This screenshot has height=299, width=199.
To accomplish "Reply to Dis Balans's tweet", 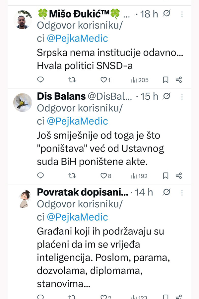I will 40,176.
